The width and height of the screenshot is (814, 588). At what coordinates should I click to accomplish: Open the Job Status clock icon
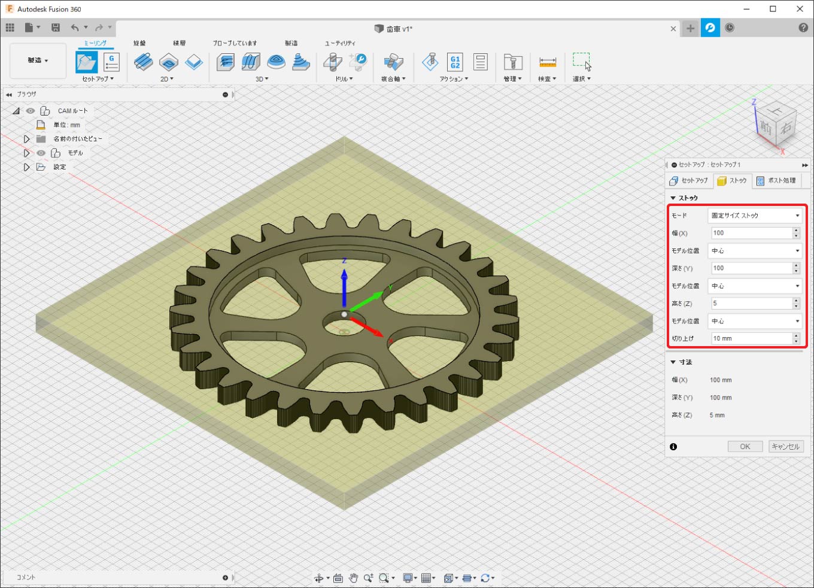click(x=730, y=28)
